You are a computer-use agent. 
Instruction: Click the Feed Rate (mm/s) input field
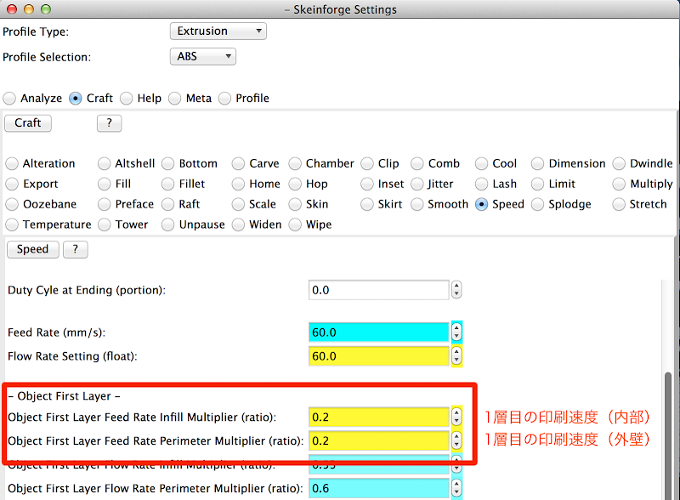(379, 332)
